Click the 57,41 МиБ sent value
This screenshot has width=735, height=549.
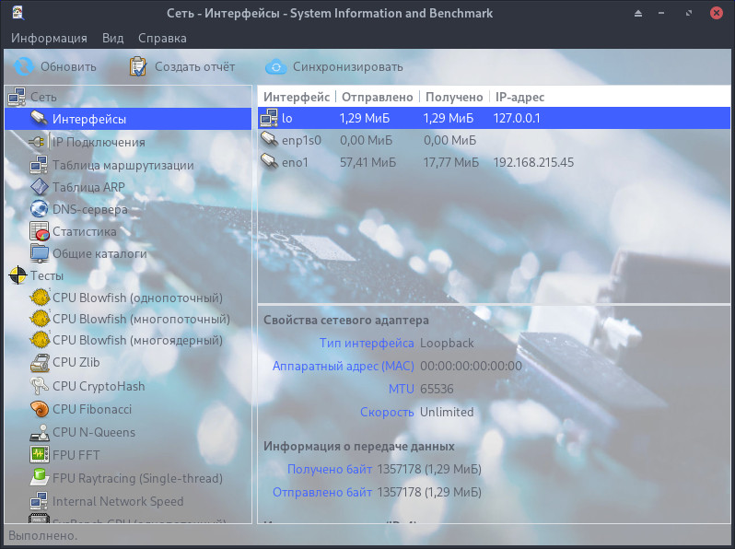368,162
